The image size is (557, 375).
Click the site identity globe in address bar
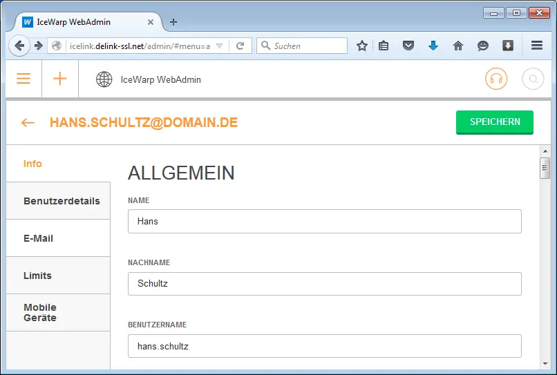coord(57,46)
